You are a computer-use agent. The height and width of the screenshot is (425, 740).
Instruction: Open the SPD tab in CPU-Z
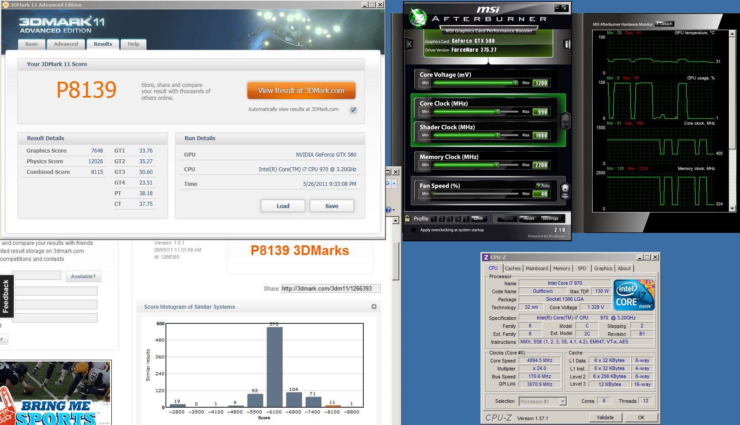pos(582,268)
